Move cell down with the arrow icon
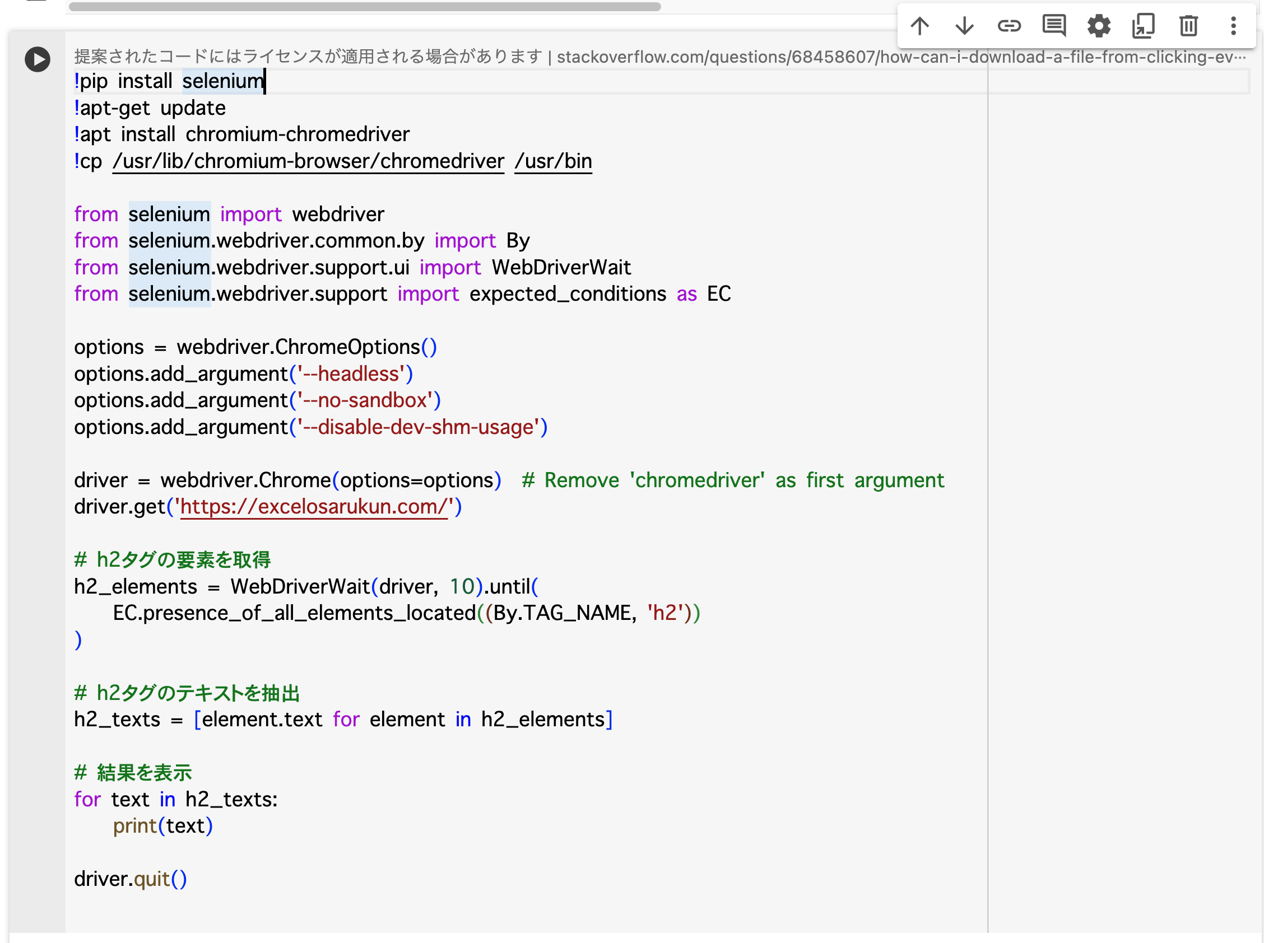 coord(964,26)
